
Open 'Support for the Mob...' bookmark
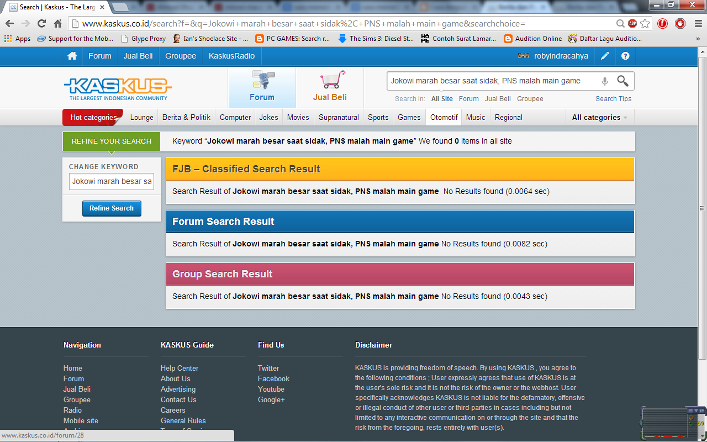pyautogui.click(x=75, y=39)
